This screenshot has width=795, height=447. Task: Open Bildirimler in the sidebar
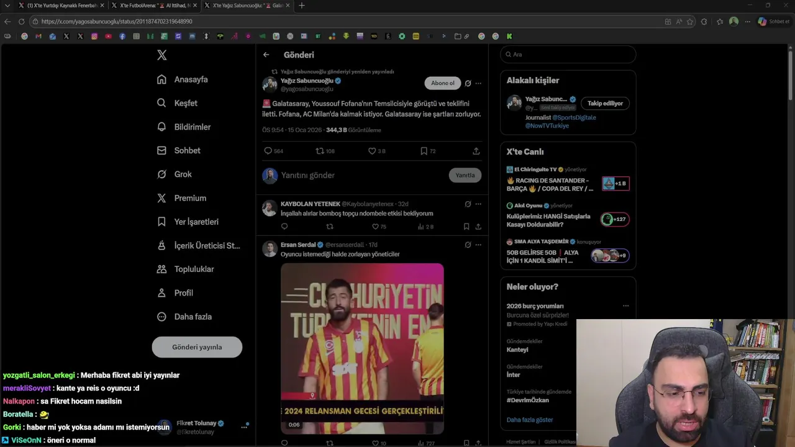tap(184, 127)
